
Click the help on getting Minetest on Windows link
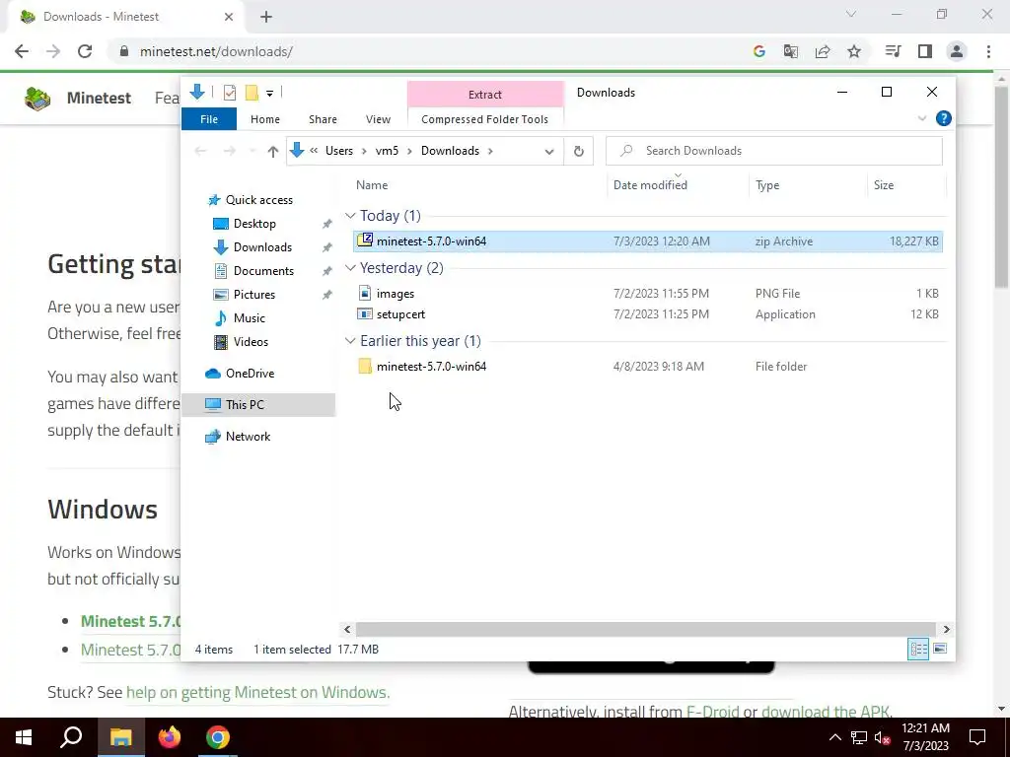[257, 692]
